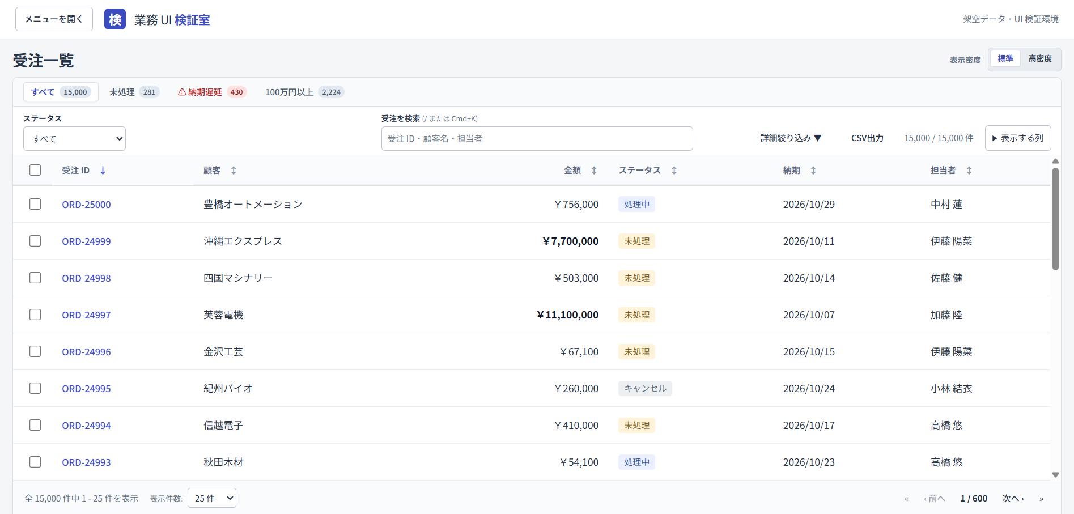Switch display density to 高密度
The height and width of the screenshot is (514, 1074).
click(x=1040, y=59)
